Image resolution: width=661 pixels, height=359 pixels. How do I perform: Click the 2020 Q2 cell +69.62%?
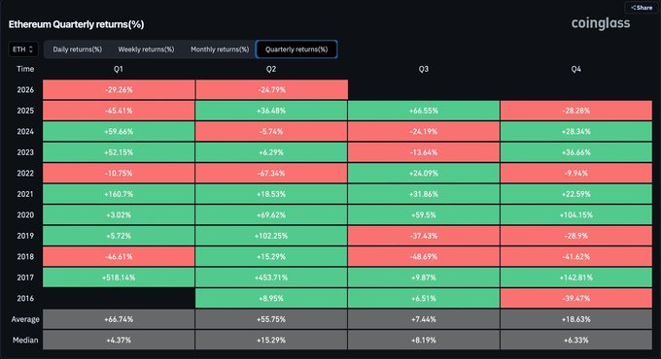[x=271, y=214]
